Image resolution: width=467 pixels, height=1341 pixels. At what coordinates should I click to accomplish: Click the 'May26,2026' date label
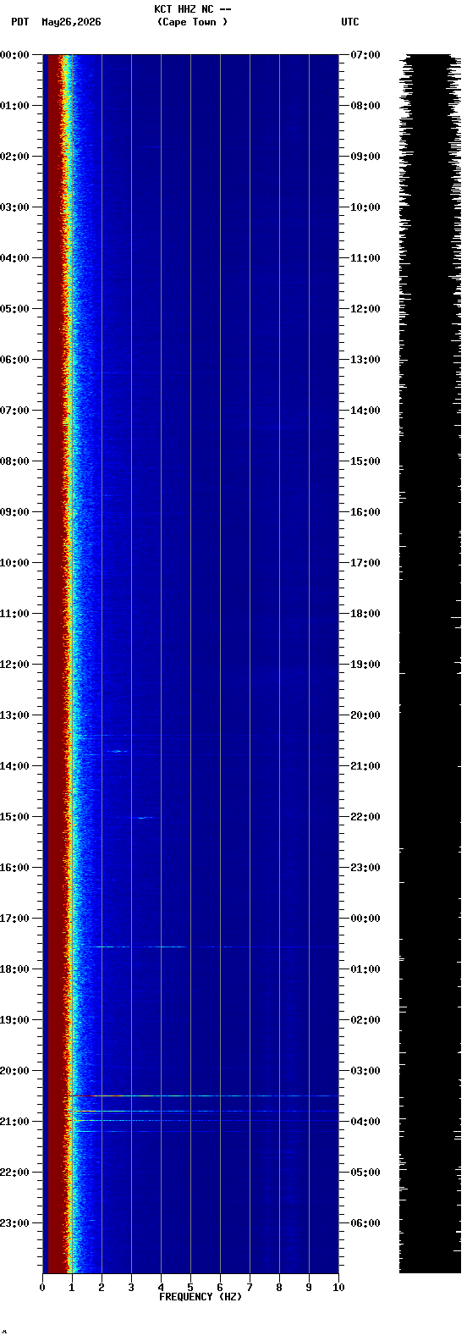(x=71, y=22)
